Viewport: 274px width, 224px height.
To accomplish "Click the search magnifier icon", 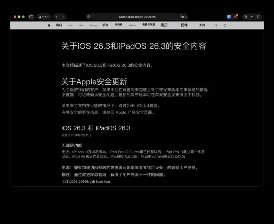I will [216, 25].
